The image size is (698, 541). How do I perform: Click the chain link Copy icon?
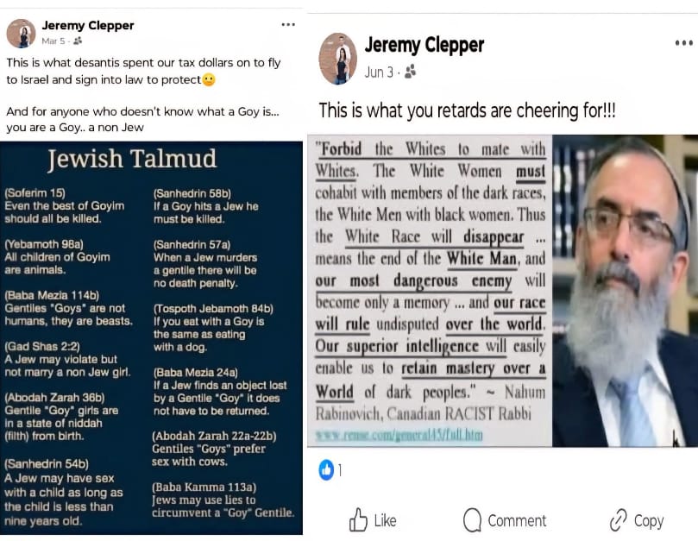click(x=619, y=519)
